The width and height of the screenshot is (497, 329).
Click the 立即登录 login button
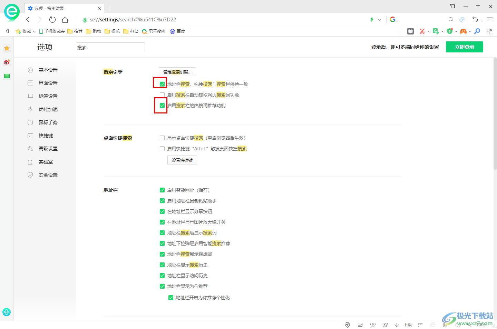click(465, 47)
